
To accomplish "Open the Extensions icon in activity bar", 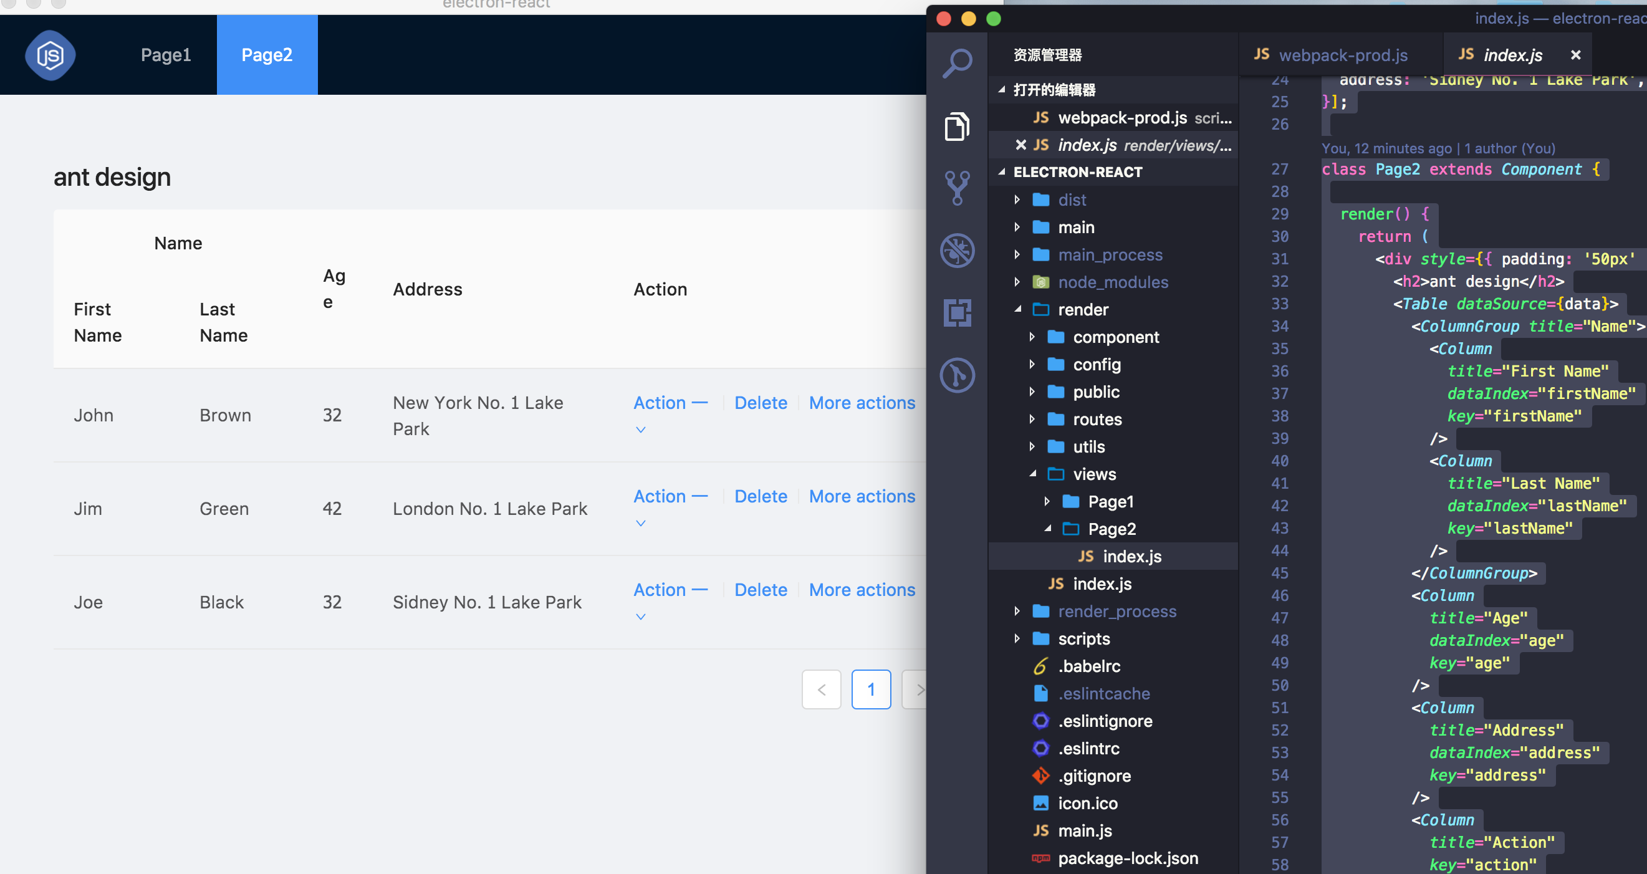I will (x=957, y=313).
